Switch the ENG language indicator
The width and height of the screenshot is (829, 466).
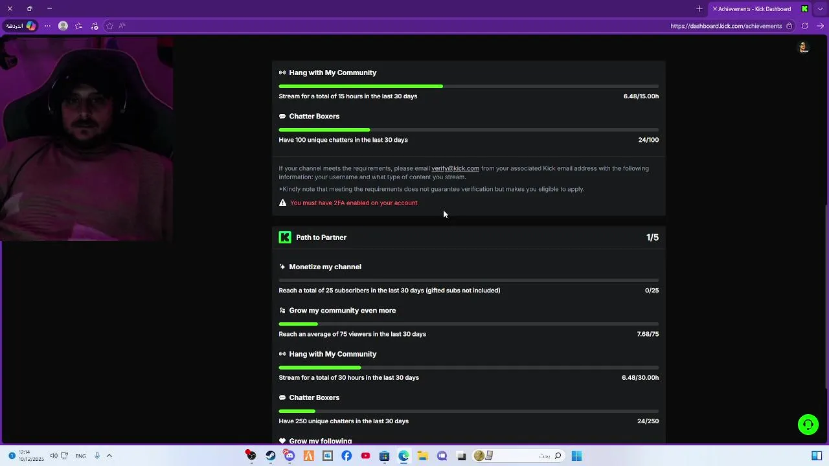click(x=80, y=456)
